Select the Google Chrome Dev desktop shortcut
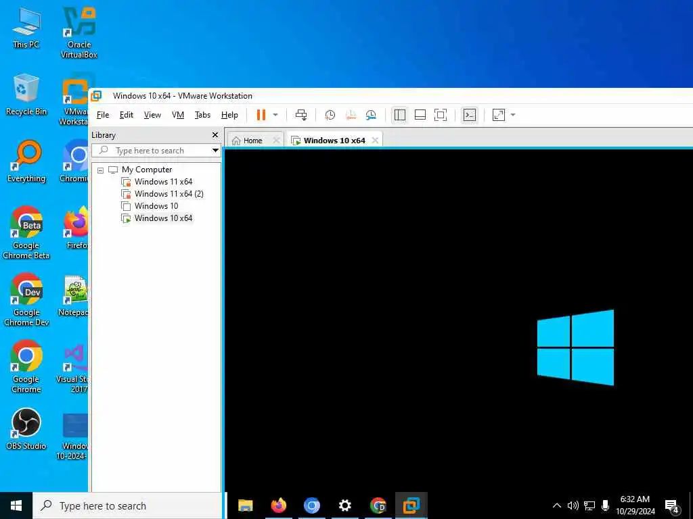This screenshot has height=519, width=693. click(26, 299)
